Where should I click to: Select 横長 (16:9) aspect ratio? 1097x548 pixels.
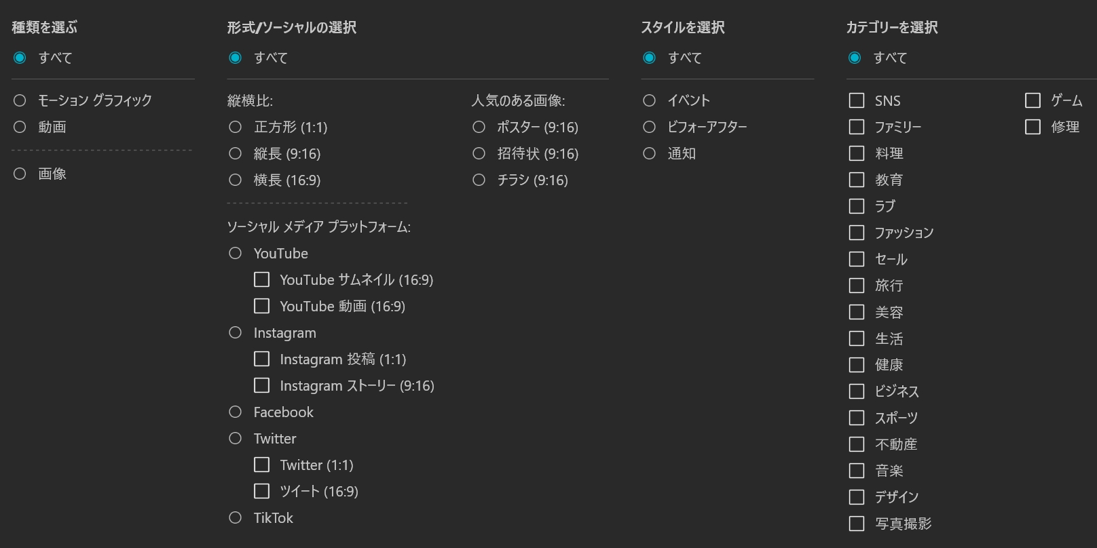pos(236,180)
